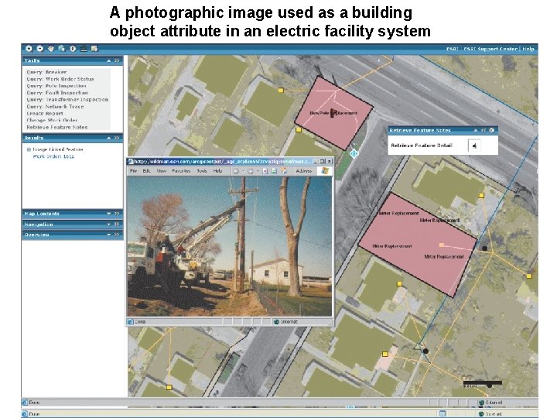Select the Zoom Out map tool
This screenshot has width=557, height=418.
click(39, 48)
